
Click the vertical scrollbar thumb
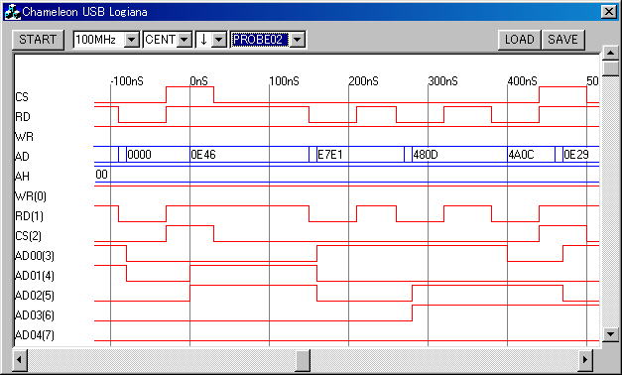pos(610,68)
